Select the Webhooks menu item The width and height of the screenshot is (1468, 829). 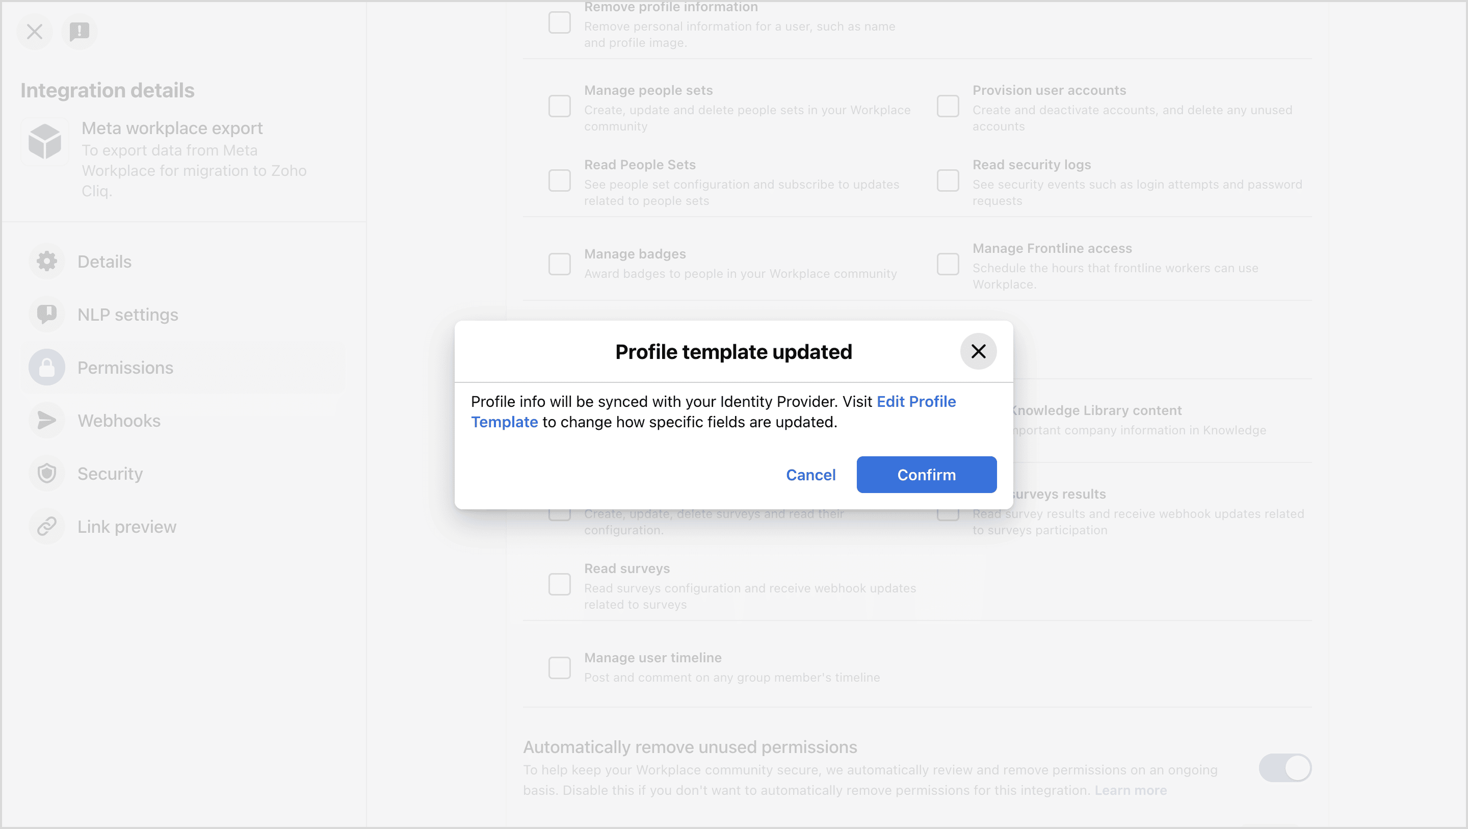point(119,421)
